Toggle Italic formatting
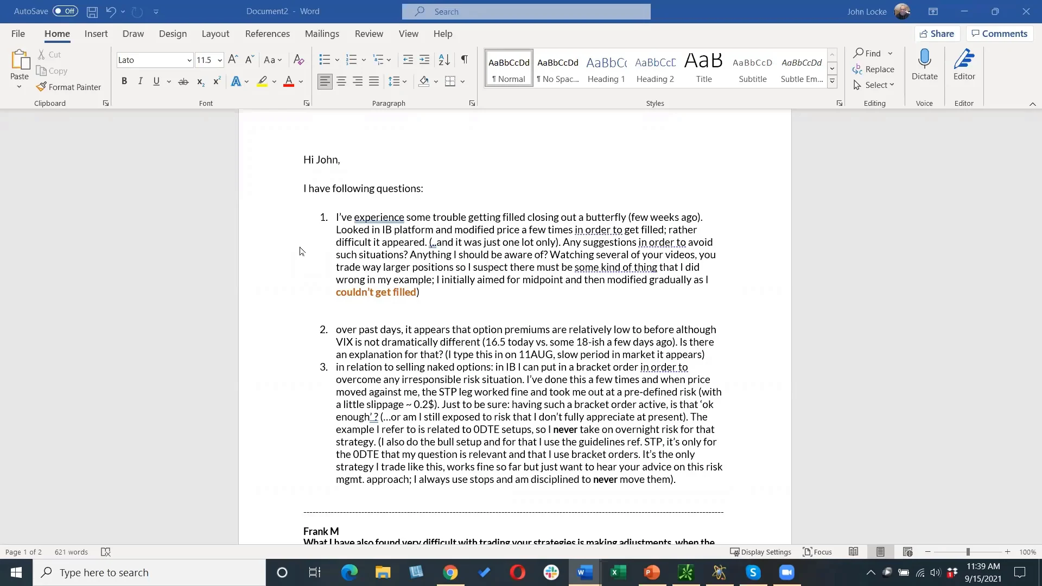Image resolution: width=1042 pixels, height=586 pixels. [140, 81]
